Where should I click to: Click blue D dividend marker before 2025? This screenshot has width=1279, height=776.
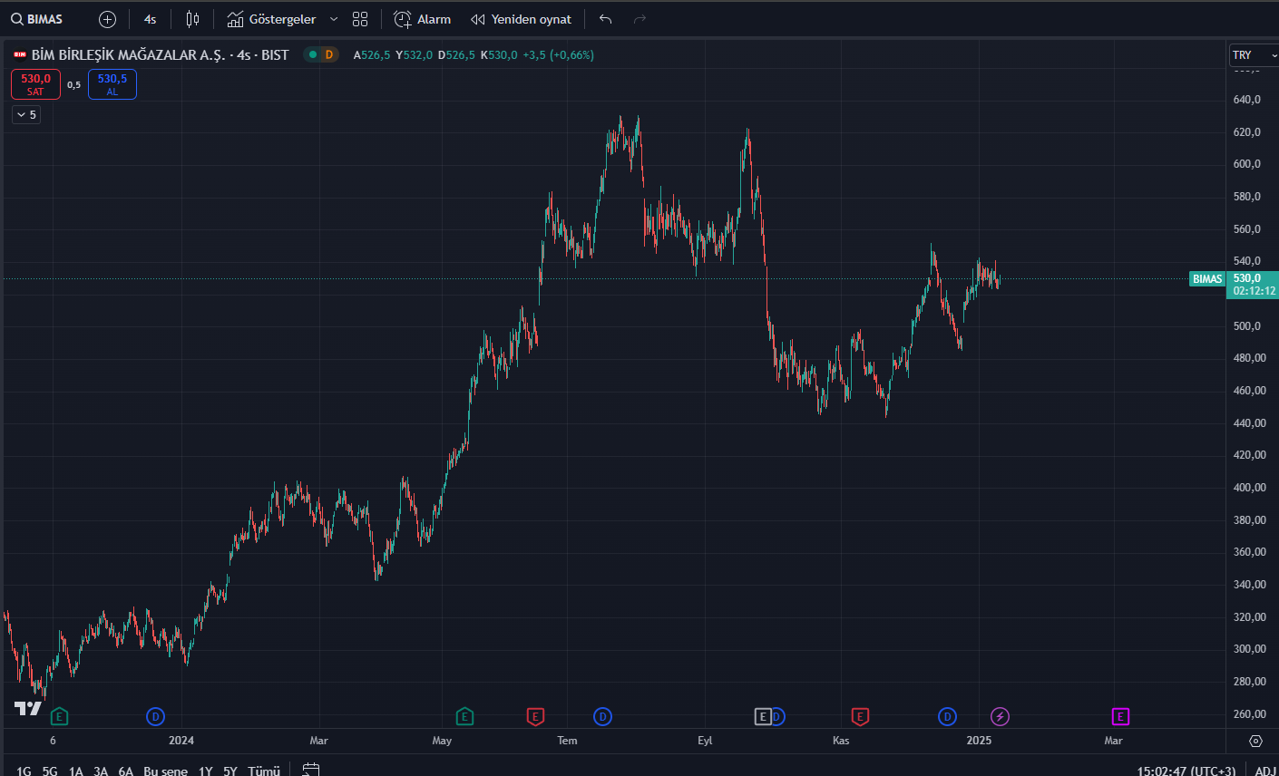[947, 717]
